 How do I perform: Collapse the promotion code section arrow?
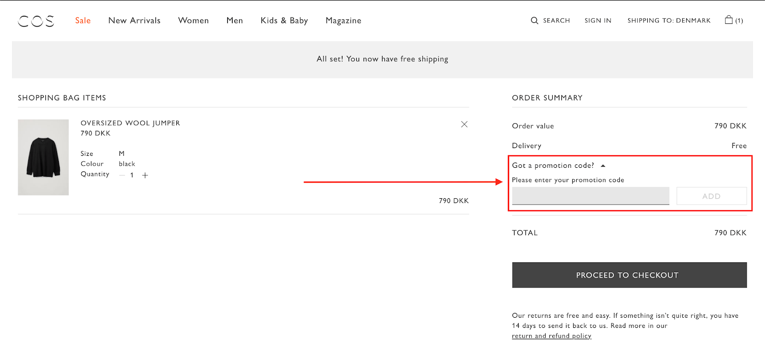[x=603, y=166]
